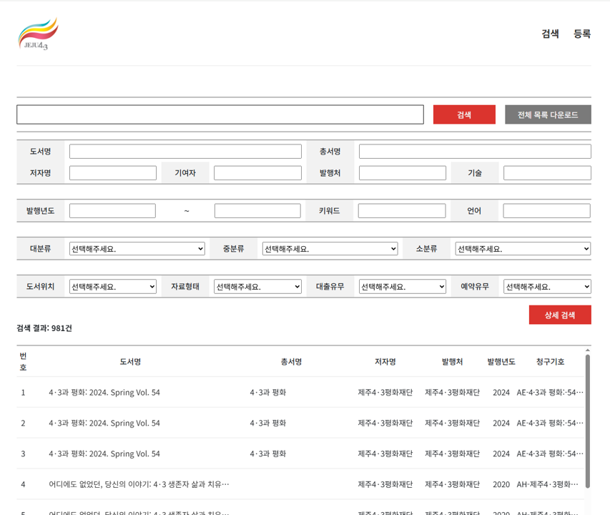Focus the main search text box

pos(220,114)
